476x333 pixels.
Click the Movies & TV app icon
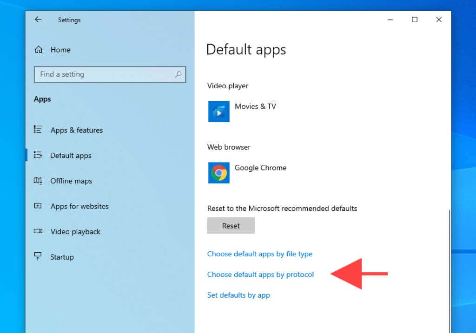[x=218, y=111]
